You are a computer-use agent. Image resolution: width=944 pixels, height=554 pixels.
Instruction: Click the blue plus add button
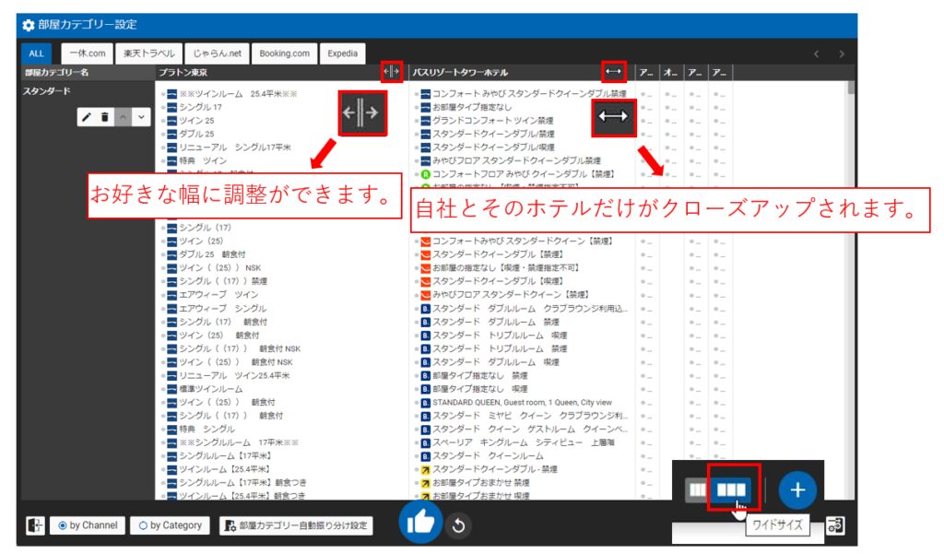797,489
